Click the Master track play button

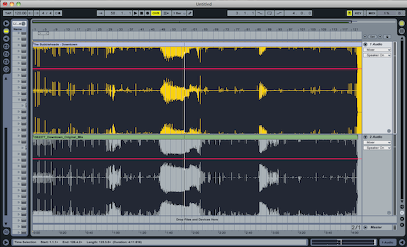pyautogui.click(x=365, y=227)
